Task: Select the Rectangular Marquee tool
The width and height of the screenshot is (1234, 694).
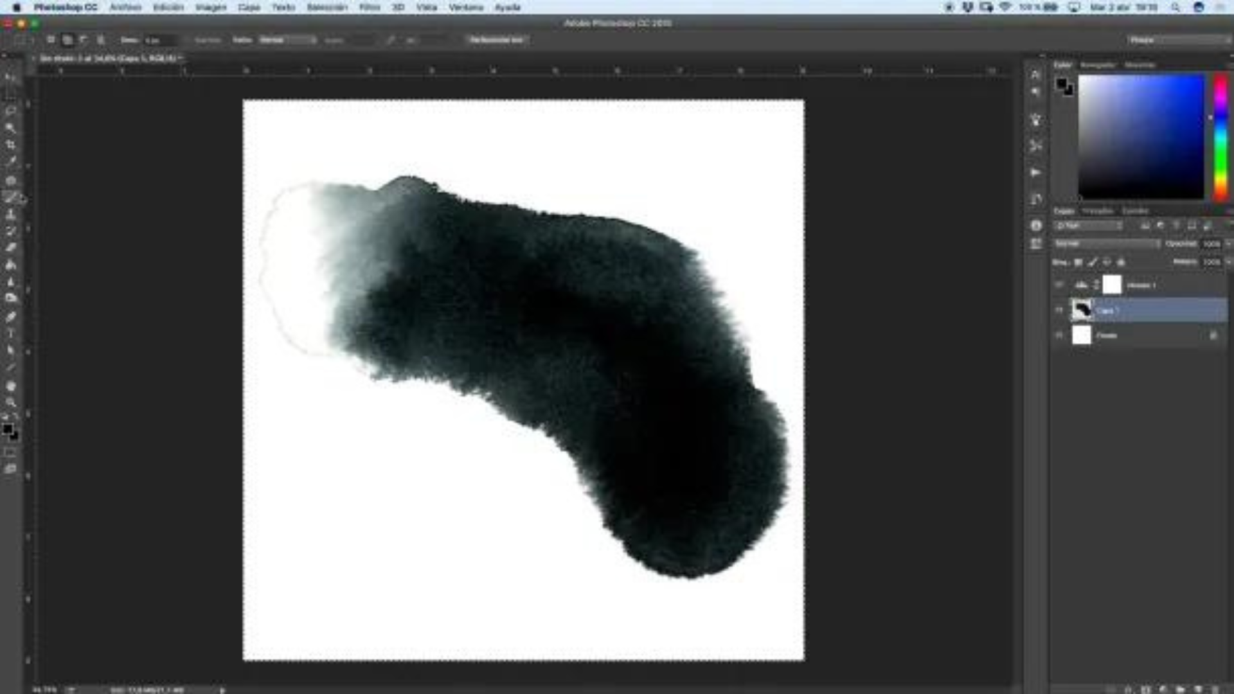Action: point(10,94)
